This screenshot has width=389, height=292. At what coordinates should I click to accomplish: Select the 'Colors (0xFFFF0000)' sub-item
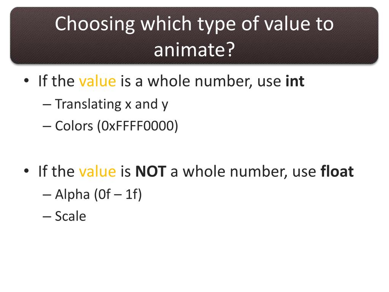click(x=117, y=126)
